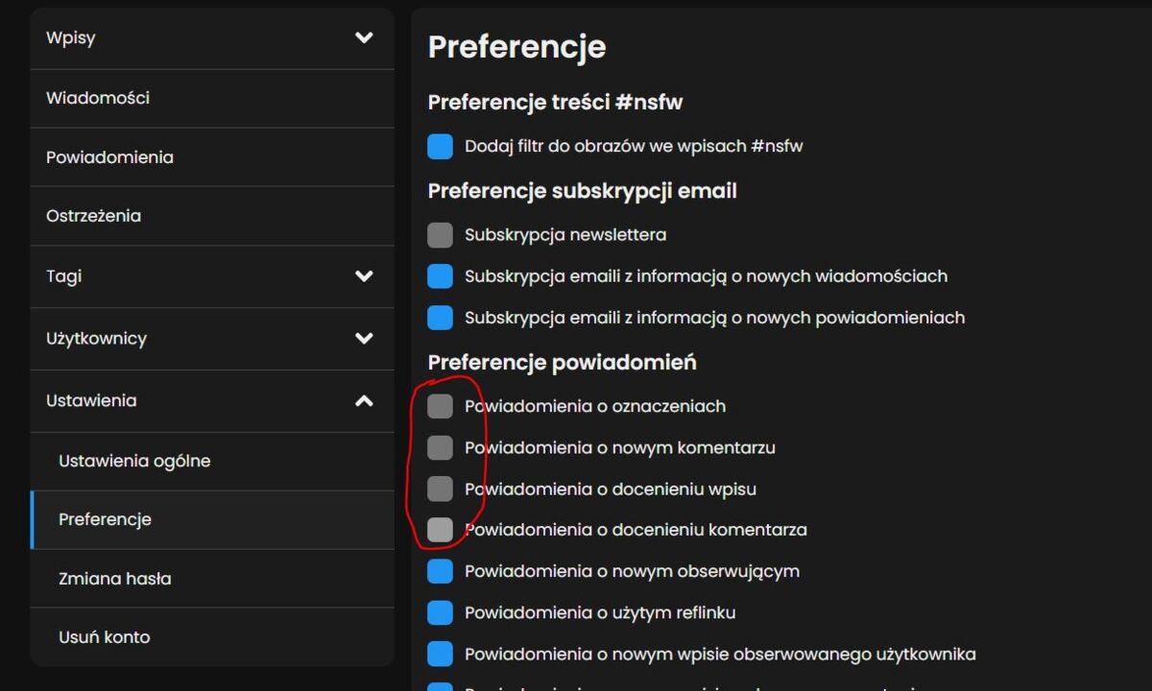This screenshot has height=691, width=1152.
Task: Uncheck email subscription for nowych powiadomieniach
Action: [x=440, y=318]
